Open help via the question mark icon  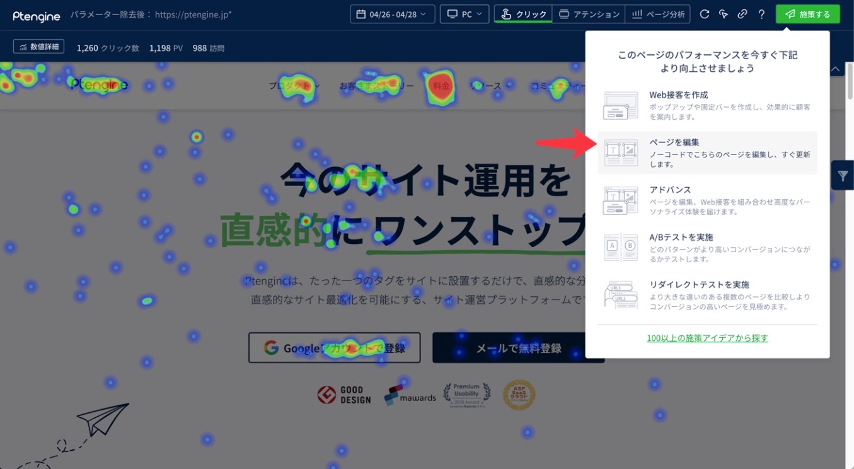point(761,14)
